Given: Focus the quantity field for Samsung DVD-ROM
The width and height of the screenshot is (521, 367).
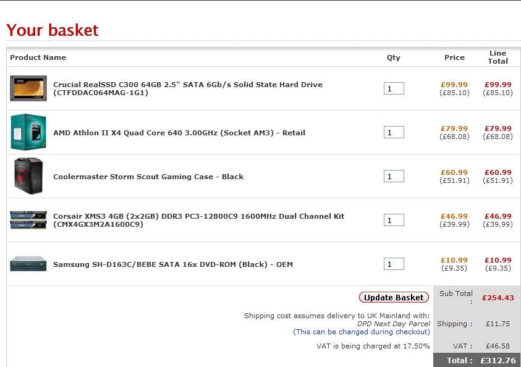Looking at the screenshot, I should [x=394, y=264].
